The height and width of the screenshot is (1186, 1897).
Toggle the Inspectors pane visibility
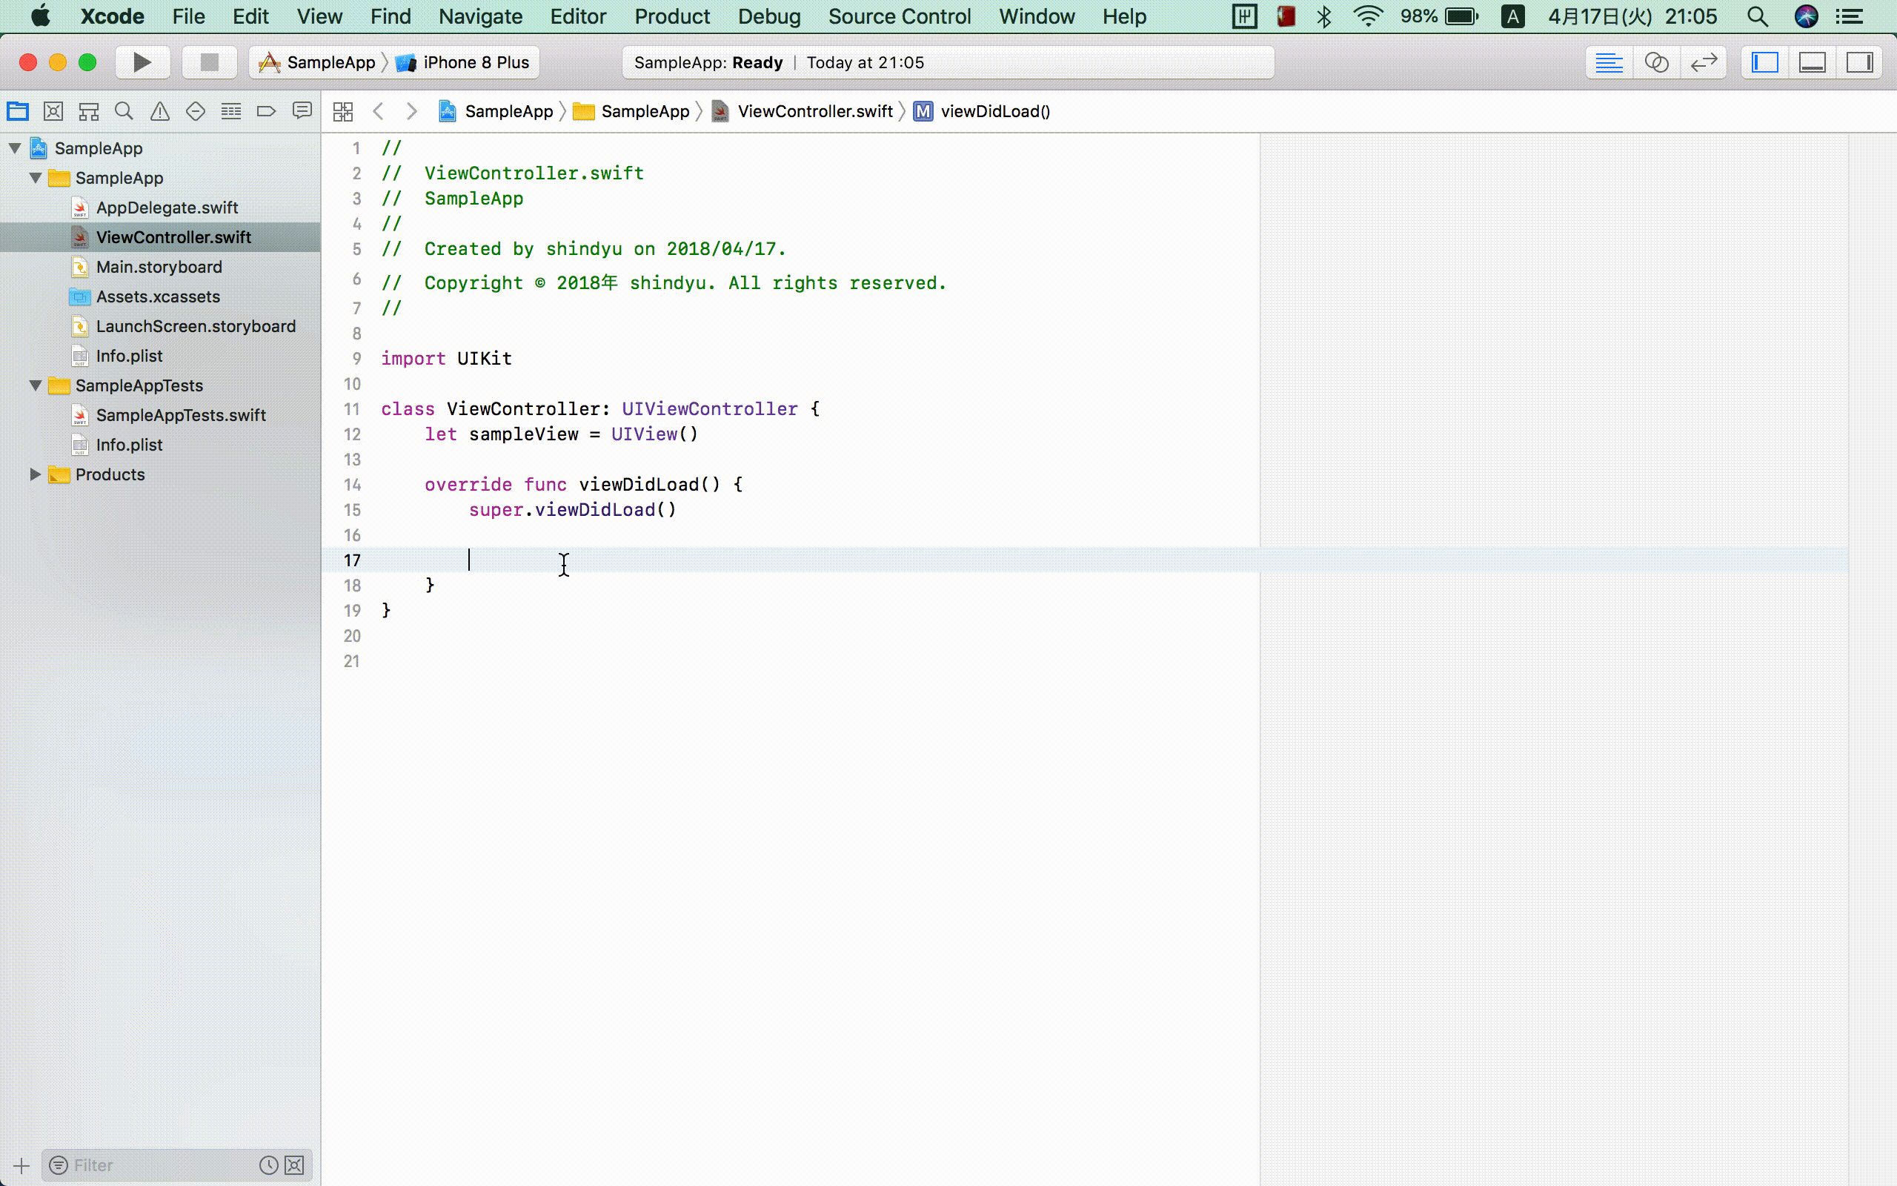pyautogui.click(x=1859, y=62)
